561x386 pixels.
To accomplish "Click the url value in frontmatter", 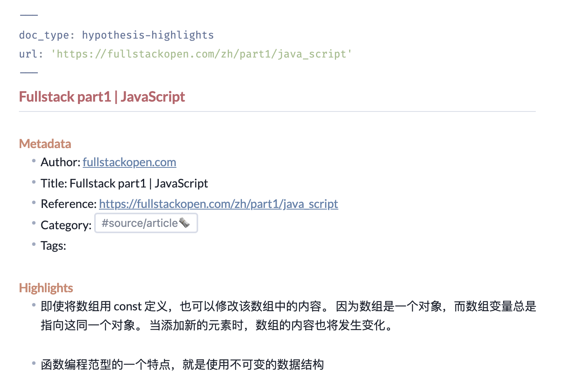I will pyautogui.click(x=201, y=54).
